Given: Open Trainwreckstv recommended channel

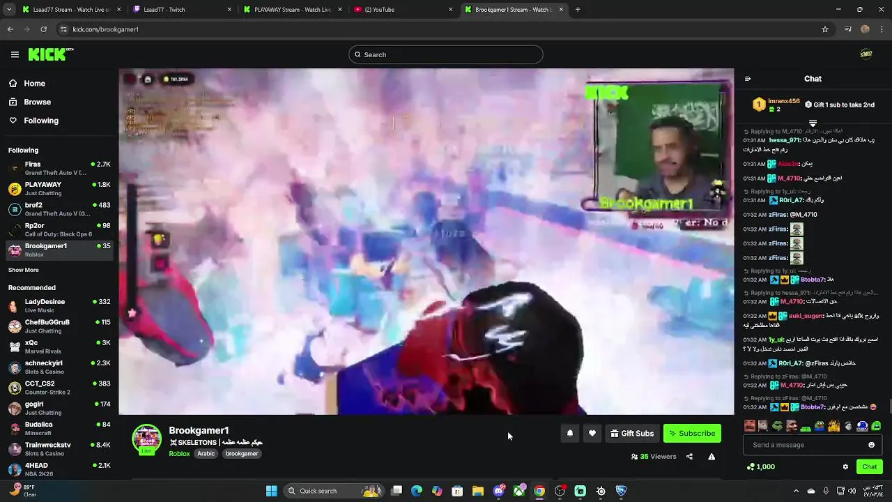Looking at the screenshot, I should point(59,448).
